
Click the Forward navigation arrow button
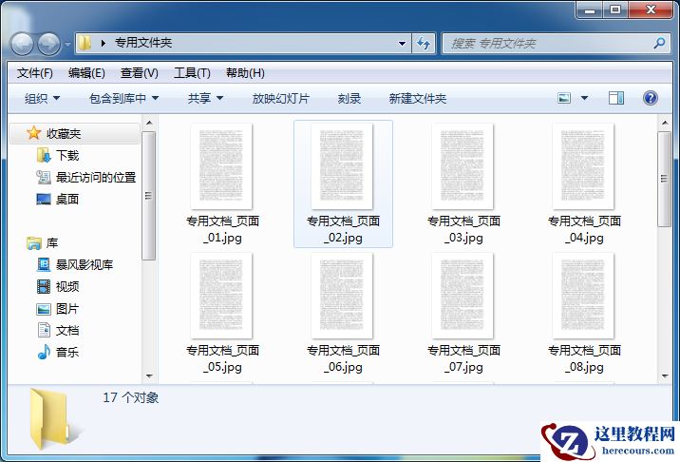48,44
